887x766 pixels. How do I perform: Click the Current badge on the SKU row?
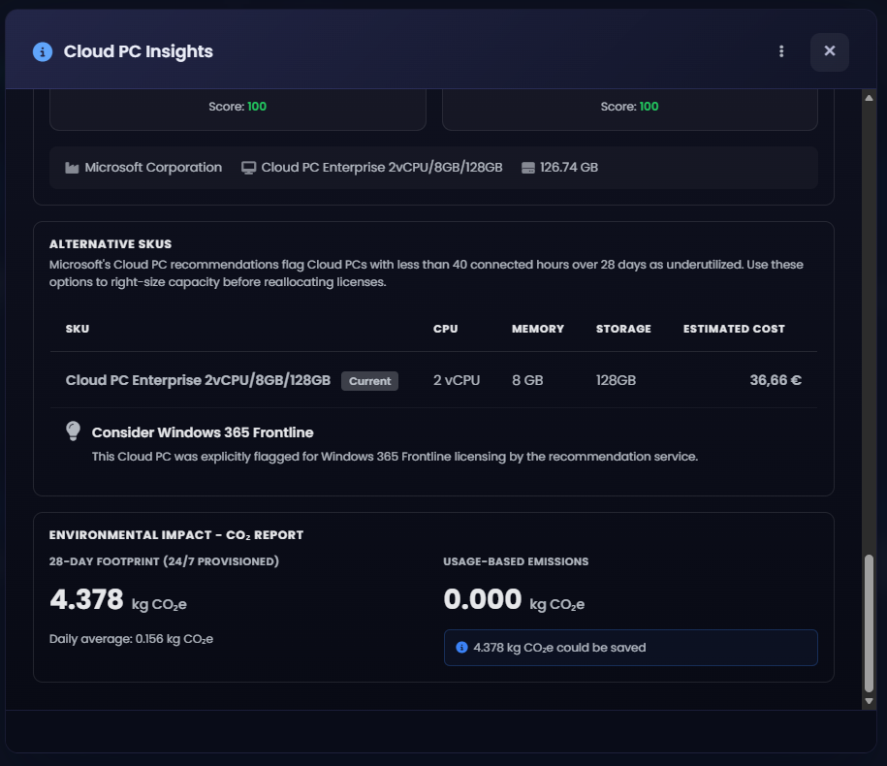369,381
